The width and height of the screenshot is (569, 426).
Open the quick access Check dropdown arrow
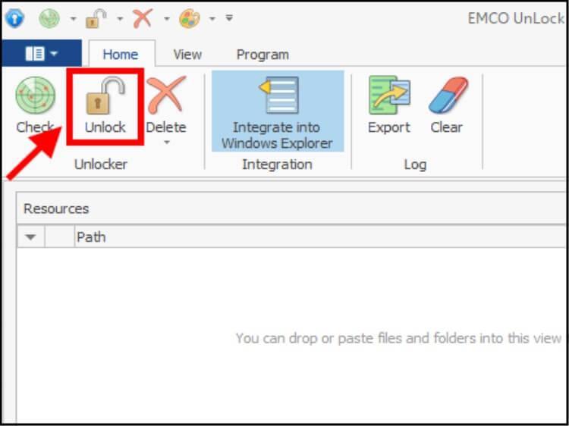click(x=74, y=18)
